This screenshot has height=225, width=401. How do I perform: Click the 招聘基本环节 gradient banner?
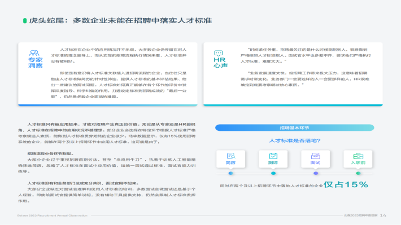[294, 127]
